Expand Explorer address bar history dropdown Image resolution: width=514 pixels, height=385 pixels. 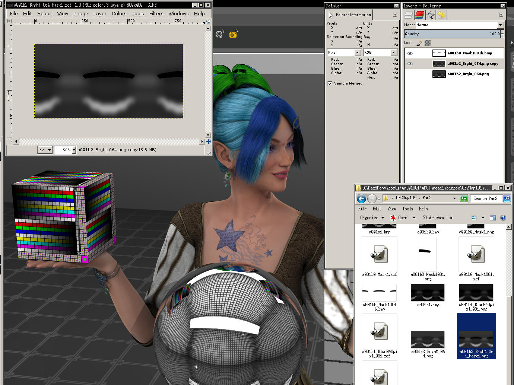point(454,198)
